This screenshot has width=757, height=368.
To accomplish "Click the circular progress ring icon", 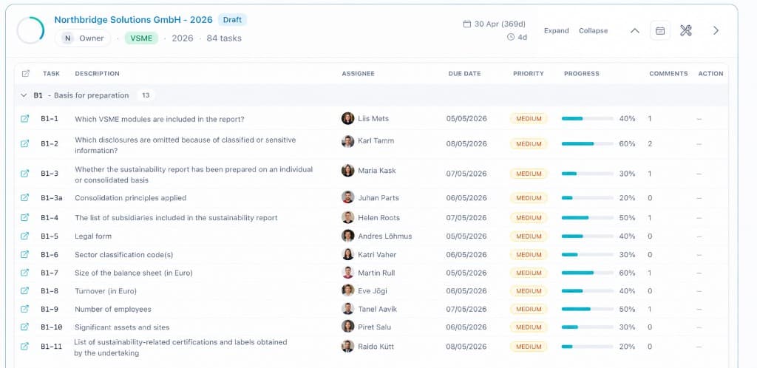I will pyautogui.click(x=30, y=30).
